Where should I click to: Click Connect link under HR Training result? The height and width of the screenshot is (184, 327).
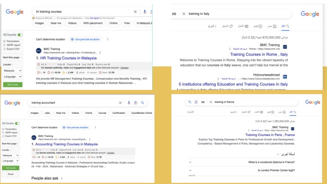(124, 68)
